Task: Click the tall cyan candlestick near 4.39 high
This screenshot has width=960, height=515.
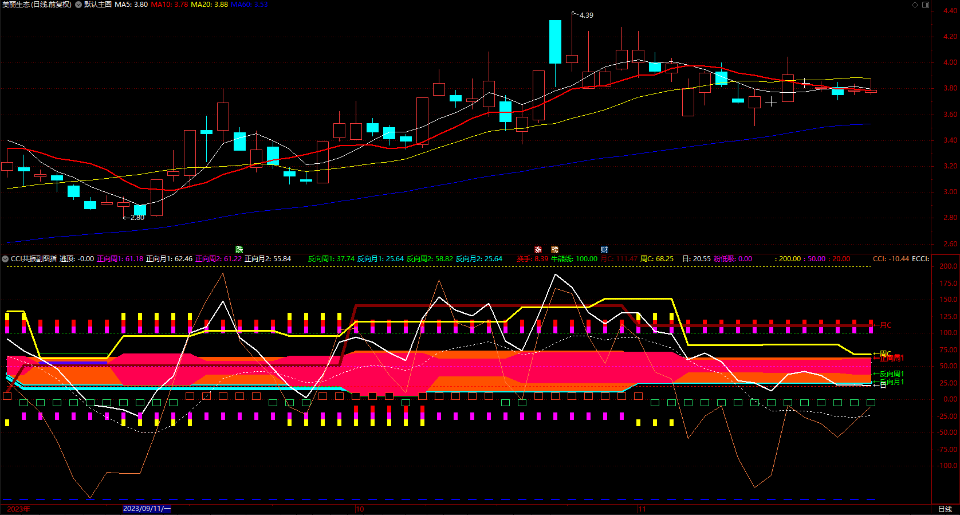Action: pyautogui.click(x=555, y=42)
